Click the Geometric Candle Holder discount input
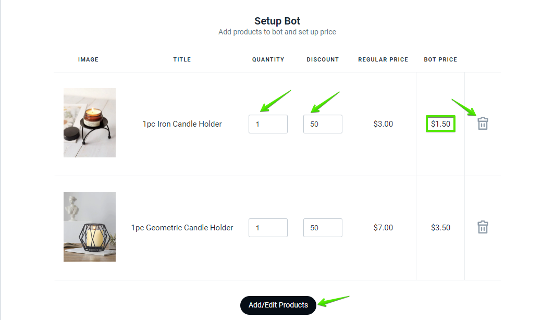Viewport: 554px width, 320px height. click(x=323, y=228)
